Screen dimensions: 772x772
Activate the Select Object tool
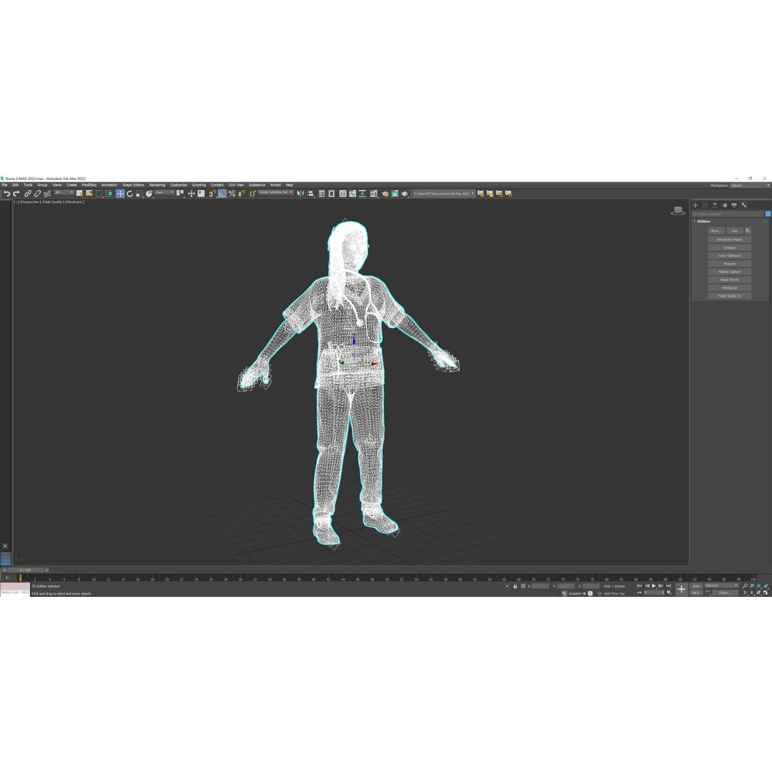coord(79,194)
